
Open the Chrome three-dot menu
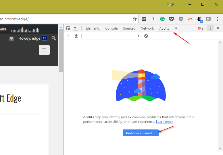pos(218,19)
